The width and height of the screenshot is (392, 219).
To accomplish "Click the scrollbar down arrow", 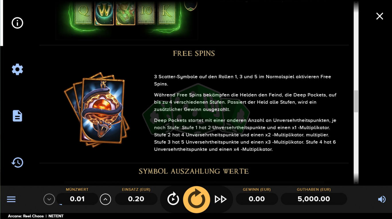I will (356, 182).
